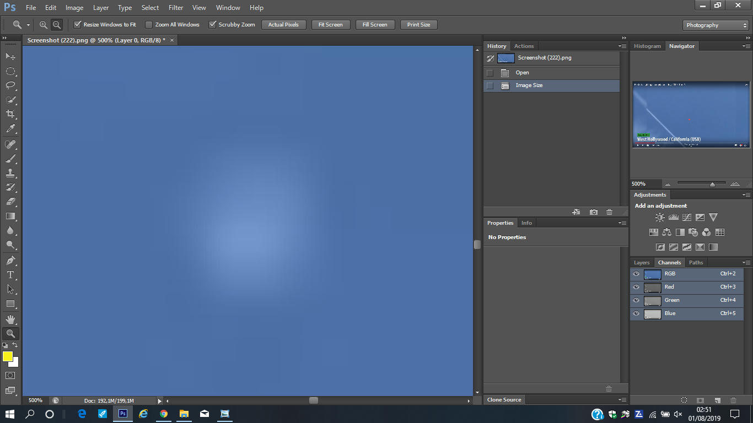Select the Brush tool

(x=10, y=159)
